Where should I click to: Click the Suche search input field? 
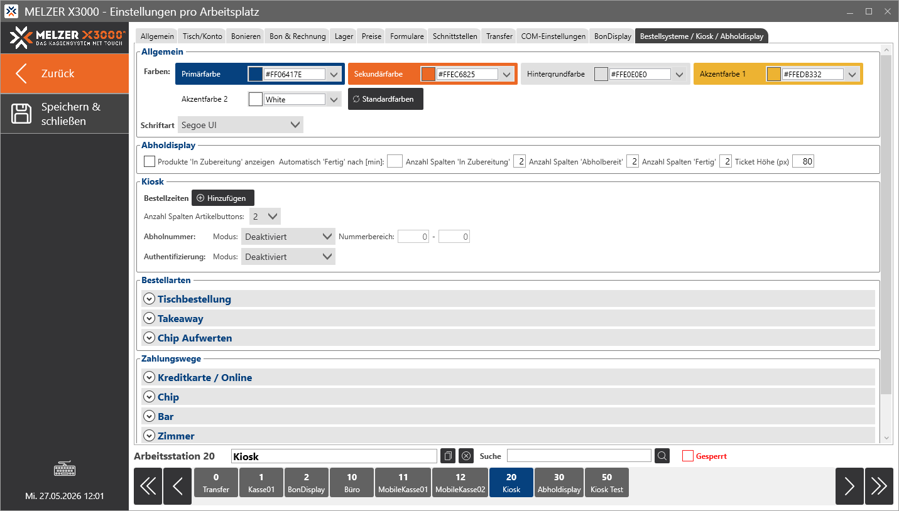point(579,456)
